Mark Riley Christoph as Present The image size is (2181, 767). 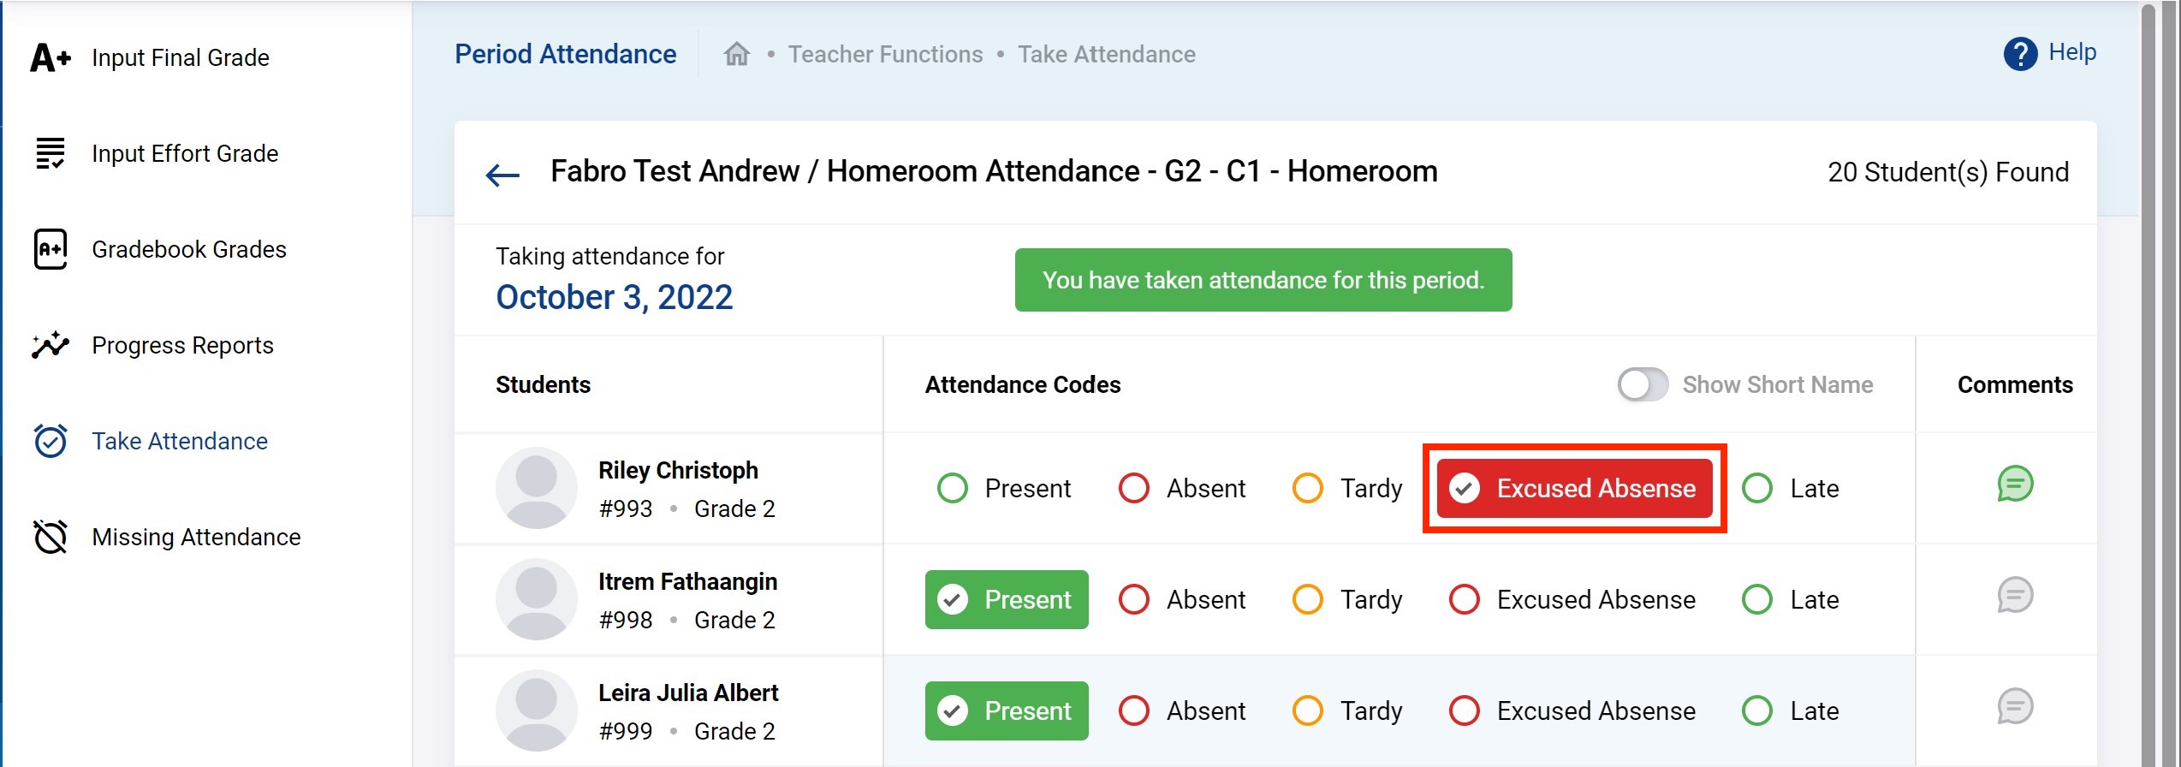coord(953,488)
